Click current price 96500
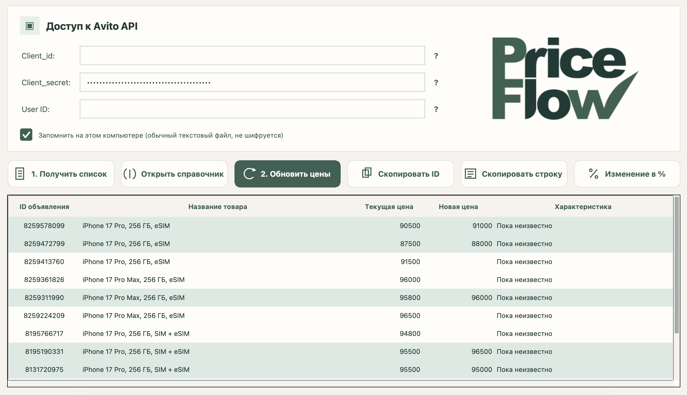This screenshot has height=395, width=687. coord(410,315)
